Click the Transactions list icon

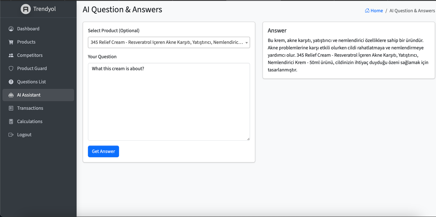coord(11,108)
